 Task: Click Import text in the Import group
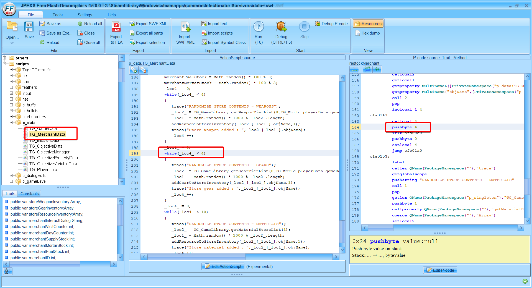click(214, 24)
